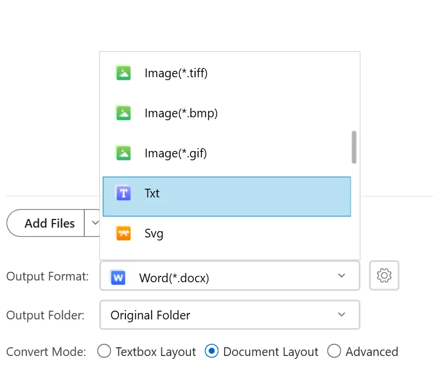Viewport: 433px width, 367px height.
Task: Expand the Add Files dropdown arrow
Action: [x=95, y=223]
